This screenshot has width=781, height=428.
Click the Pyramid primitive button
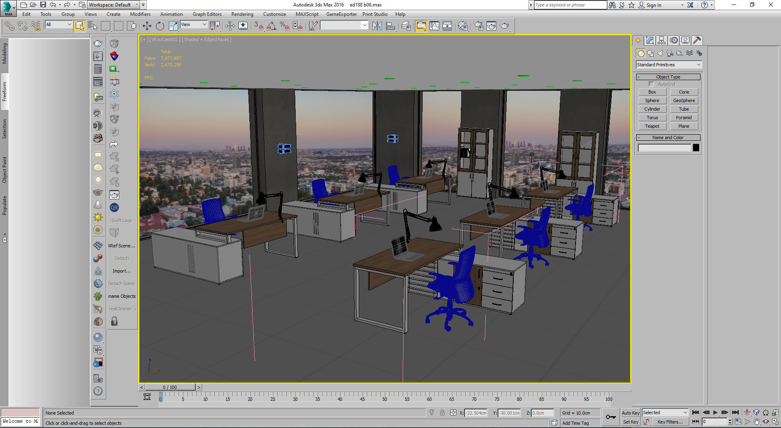(x=684, y=118)
